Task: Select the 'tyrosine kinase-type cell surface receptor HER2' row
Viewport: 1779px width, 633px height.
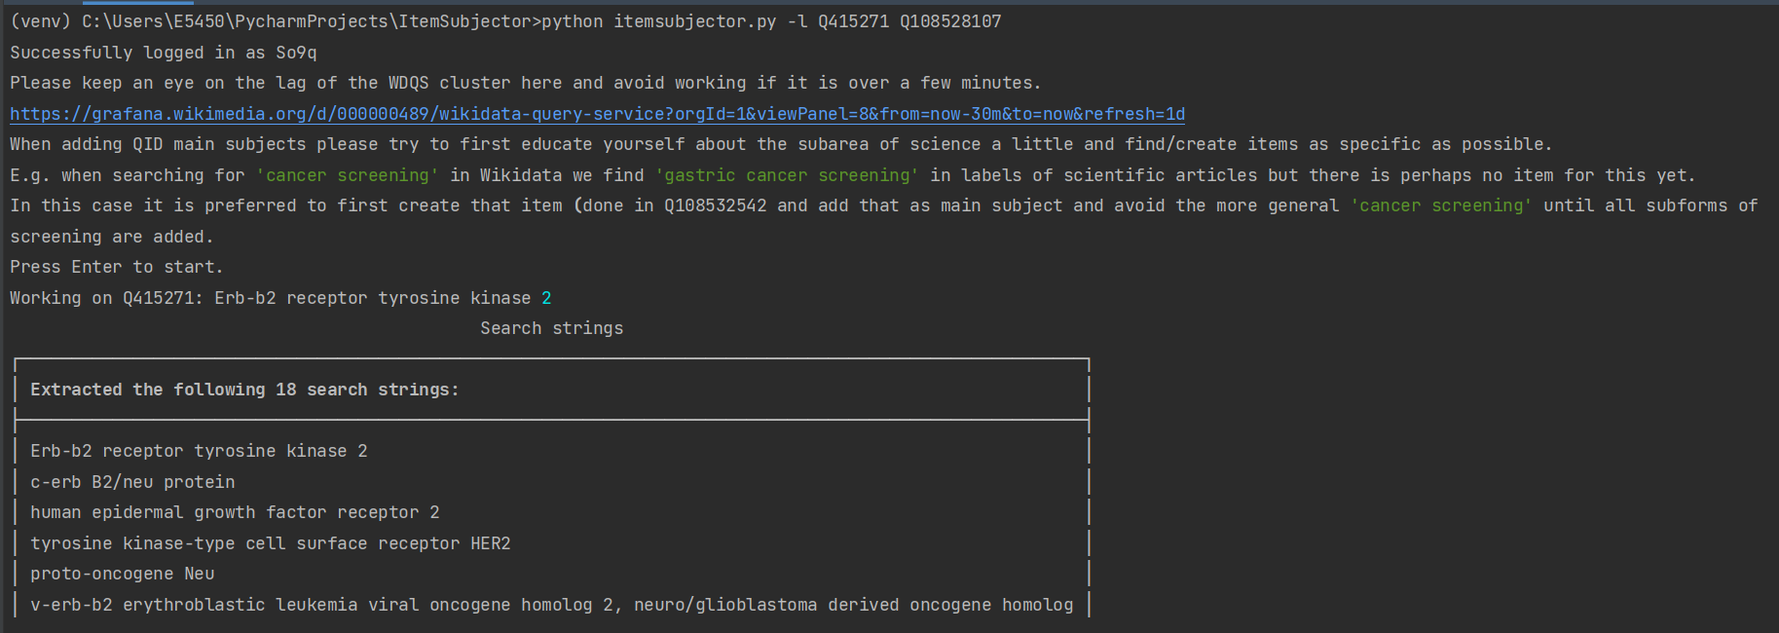Action: [270, 543]
